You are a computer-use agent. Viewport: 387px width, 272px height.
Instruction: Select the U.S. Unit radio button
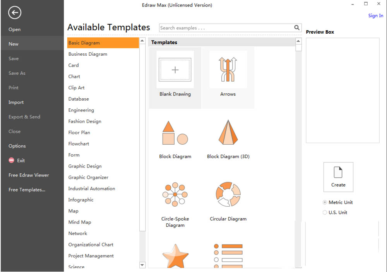tap(325, 212)
